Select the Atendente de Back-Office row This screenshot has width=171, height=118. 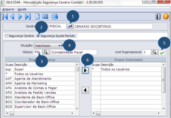click(40, 97)
